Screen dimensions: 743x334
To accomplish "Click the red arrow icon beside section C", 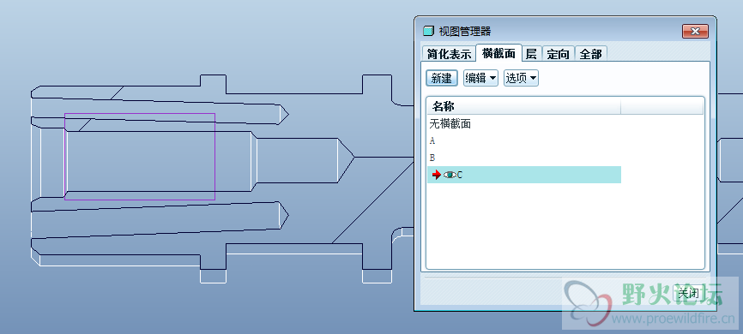I will (437, 175).
